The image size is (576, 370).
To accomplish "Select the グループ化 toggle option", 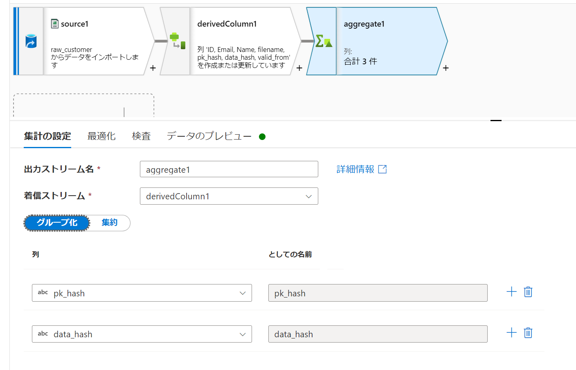I will [57, 223].
